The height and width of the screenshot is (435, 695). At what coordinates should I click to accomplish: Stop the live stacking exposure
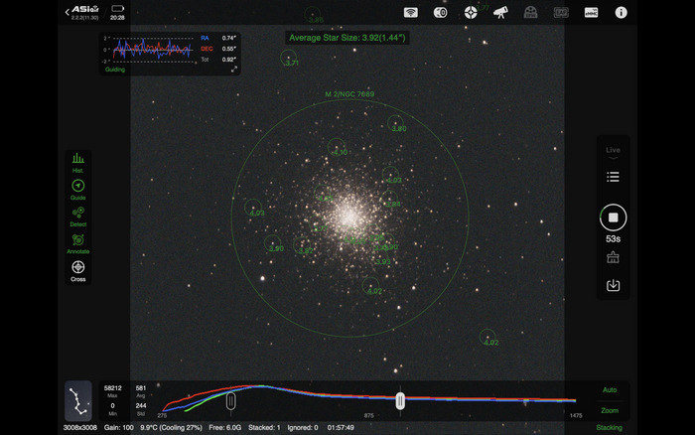(x=613, y=217)
